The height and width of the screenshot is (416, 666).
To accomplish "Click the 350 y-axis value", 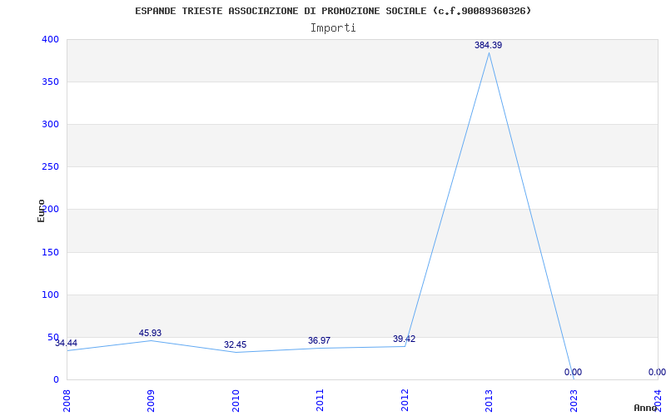I will (x=50, y=82).
